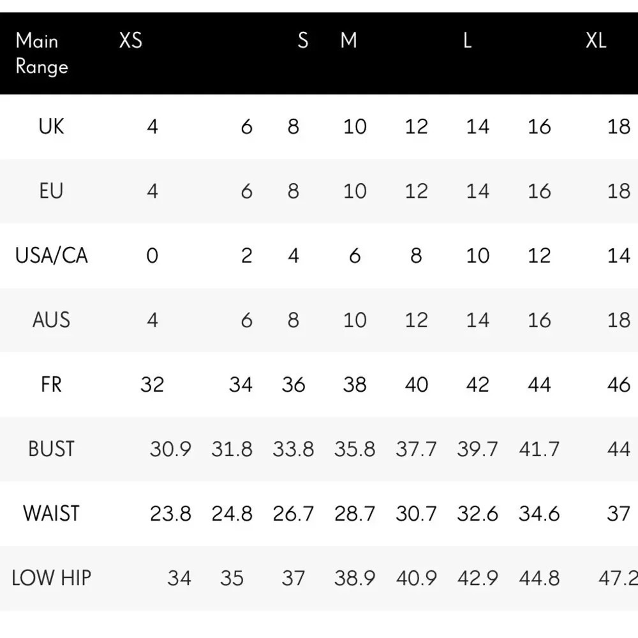Click the BUST row label

point(51,449)
